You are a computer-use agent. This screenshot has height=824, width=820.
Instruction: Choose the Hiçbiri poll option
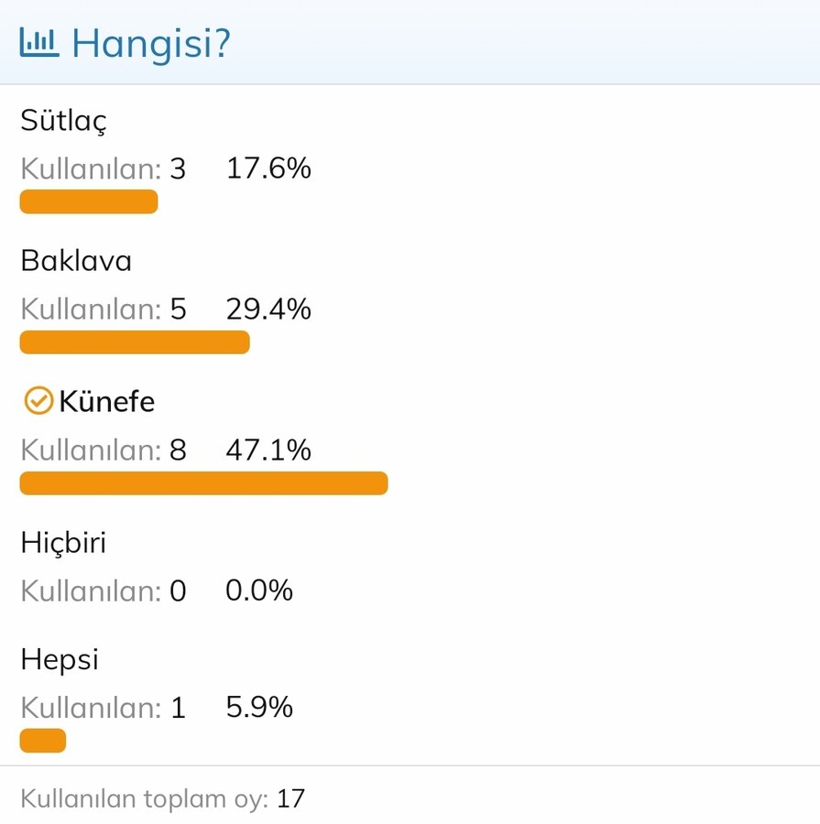click(63, 543)
